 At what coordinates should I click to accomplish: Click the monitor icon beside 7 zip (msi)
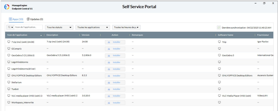point(9,42)
